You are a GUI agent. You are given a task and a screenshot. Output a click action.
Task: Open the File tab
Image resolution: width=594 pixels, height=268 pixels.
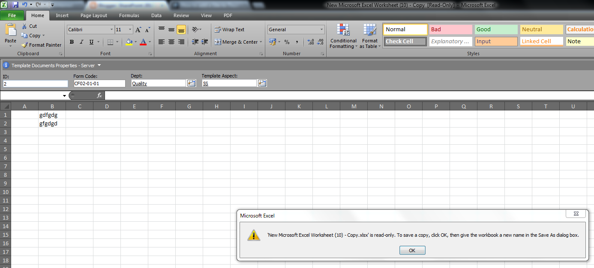click(12, 15)
